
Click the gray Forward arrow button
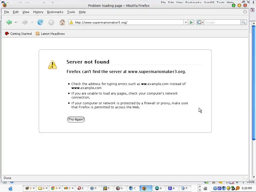pos(25,22)
